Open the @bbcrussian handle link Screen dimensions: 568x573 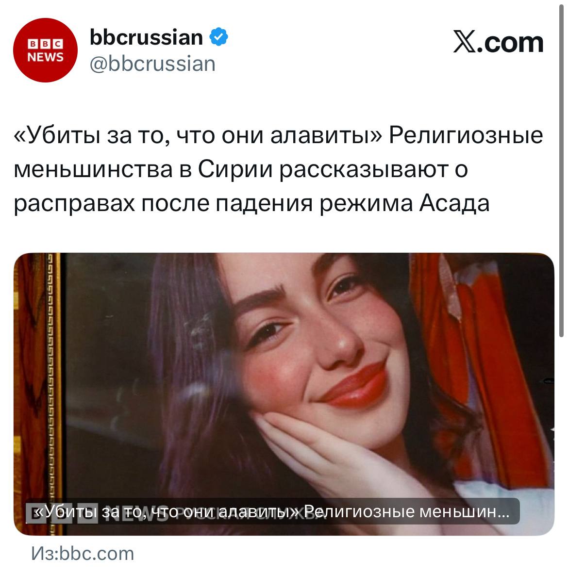[152, 64]
